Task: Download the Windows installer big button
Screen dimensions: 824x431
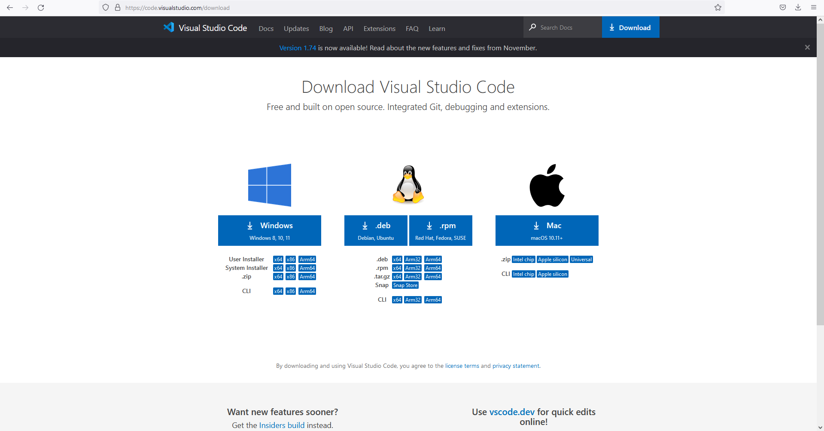Action: pyautogui.click(x=270, y=230)
